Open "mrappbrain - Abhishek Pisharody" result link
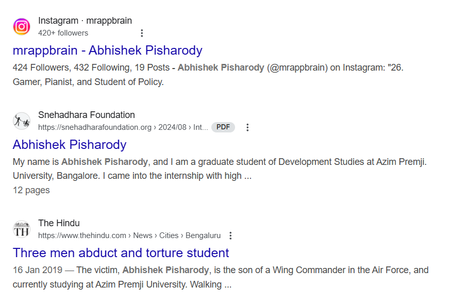This screenshot has height=303, width=450. click(x=108, y=50)
